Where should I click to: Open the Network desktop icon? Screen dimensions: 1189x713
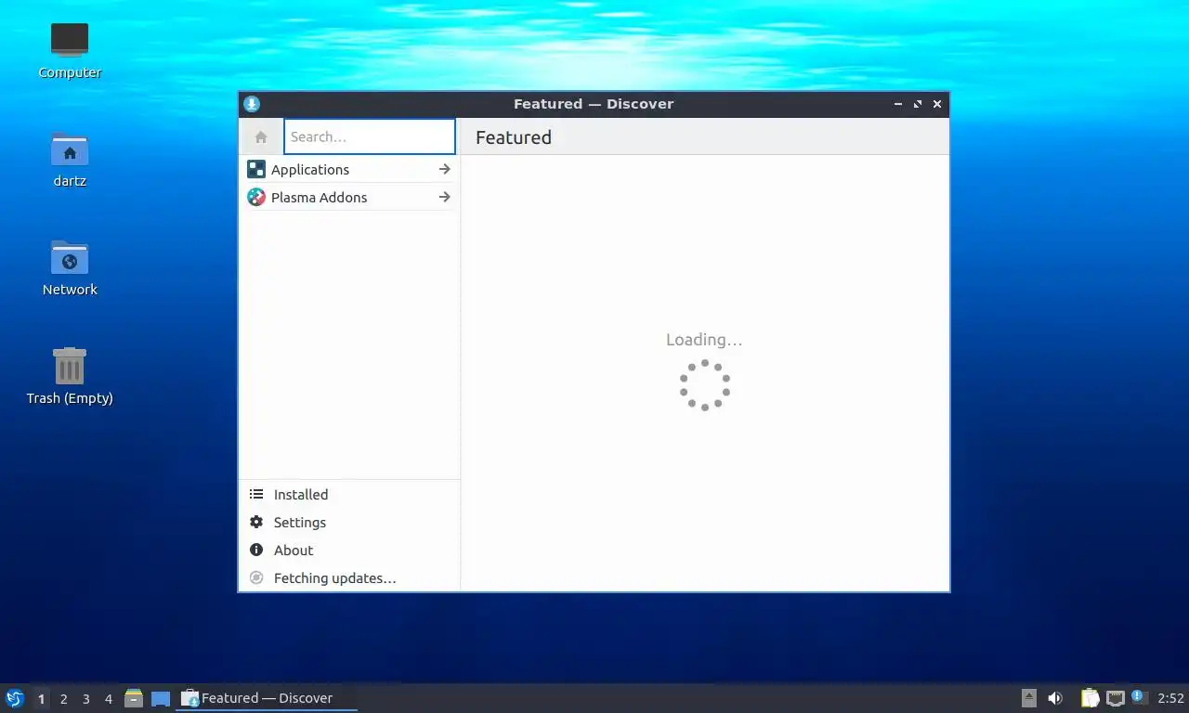[x=70, y=267]
